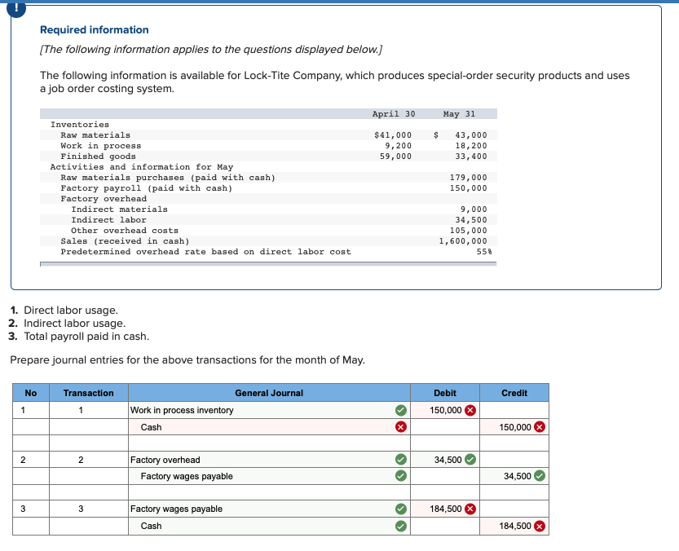
Task: Click the 55% predetermined overhead rate value
Action: [484, 252]
